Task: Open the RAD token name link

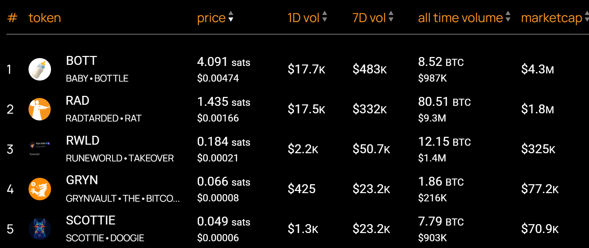Action: click(77, 101)
